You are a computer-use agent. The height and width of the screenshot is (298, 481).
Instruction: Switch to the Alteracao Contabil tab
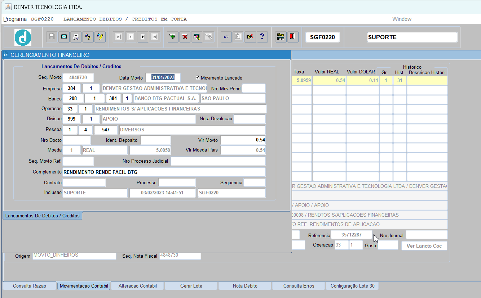(137, 286)
